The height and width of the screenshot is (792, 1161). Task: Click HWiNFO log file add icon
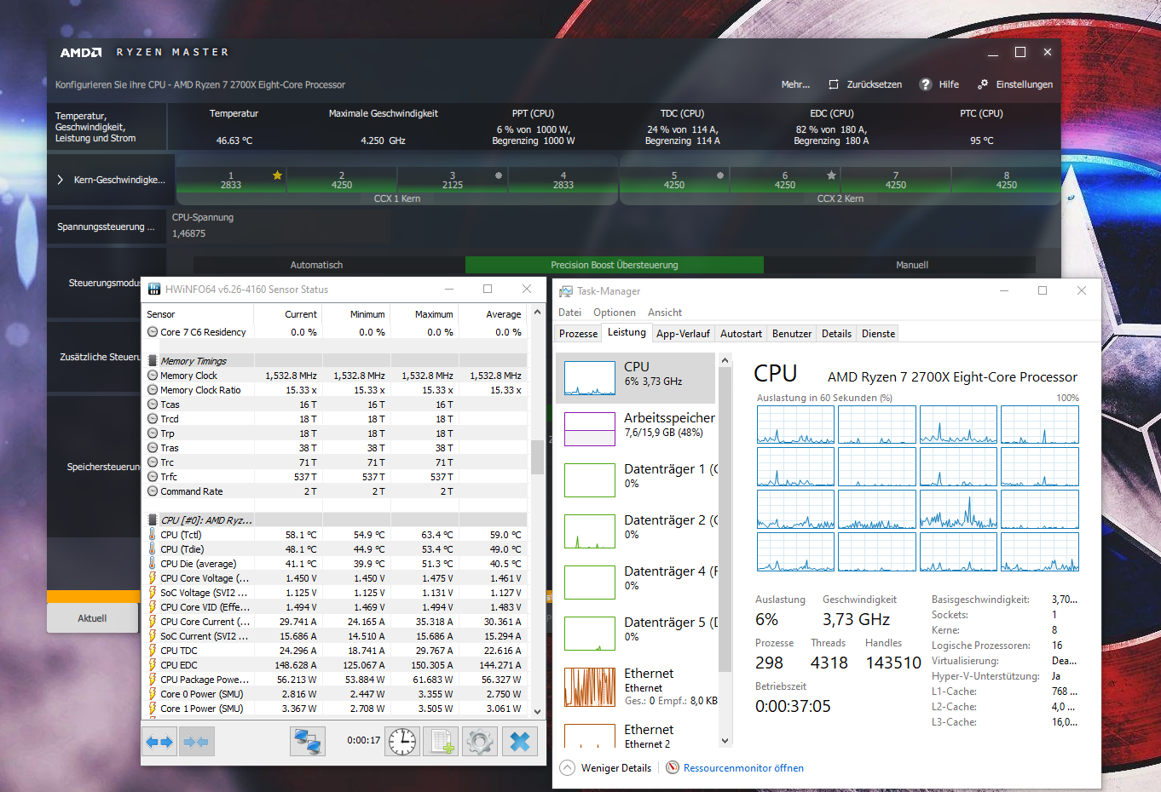pyautogui.click(x=442, y=742)
